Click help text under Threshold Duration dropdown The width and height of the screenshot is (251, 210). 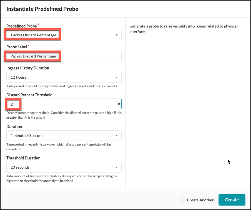coord(62,178)
